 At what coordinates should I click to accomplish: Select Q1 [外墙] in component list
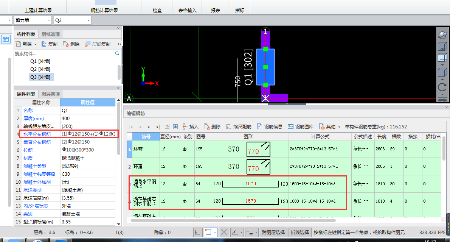pyautogui.click(x=40, y=61)
